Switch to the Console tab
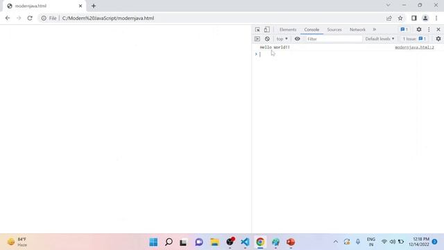Viewport: 444px width, 250px height. pos(311,29)
